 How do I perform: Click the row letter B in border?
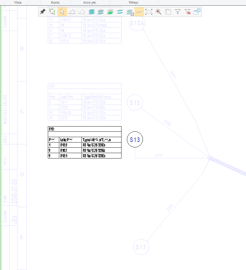22,49
